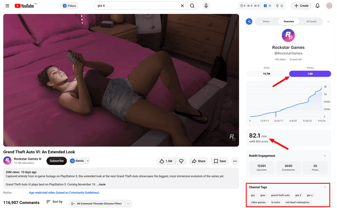Open the Rockstar Games channel name link
337x208 pixels.
tap(26, 159)
